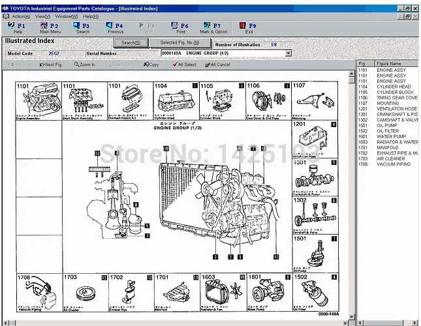Select 1702 EXHAUST PIPE row
Image resolution: width=421 pixels, height=326 pixels.
click(388, 153)
